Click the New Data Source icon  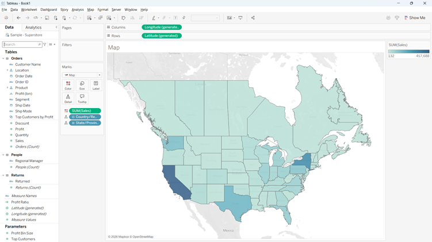56,18
